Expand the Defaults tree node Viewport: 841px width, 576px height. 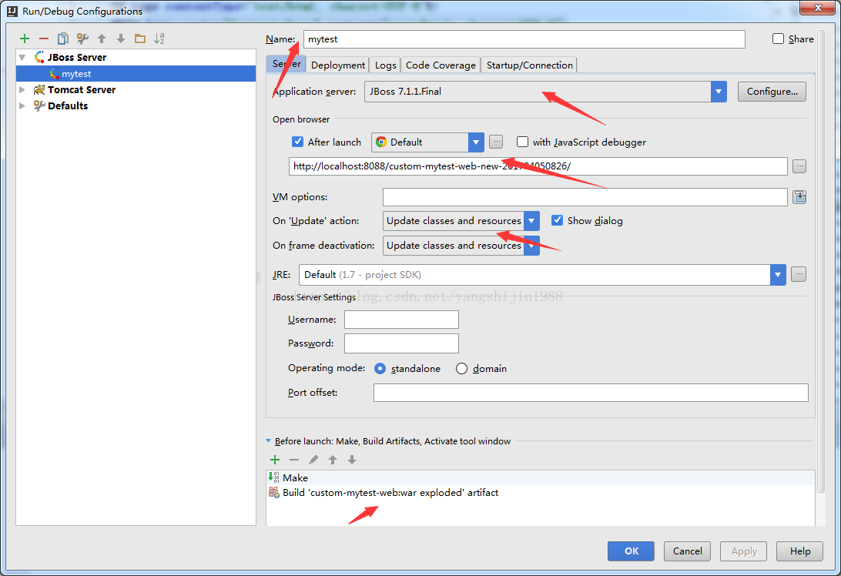coord(22,105)
